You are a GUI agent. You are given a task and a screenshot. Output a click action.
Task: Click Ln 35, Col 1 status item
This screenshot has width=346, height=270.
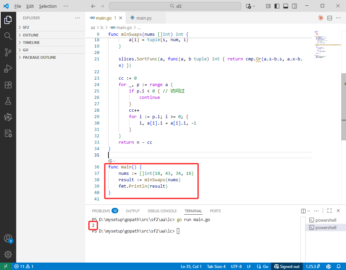[191, 266]
